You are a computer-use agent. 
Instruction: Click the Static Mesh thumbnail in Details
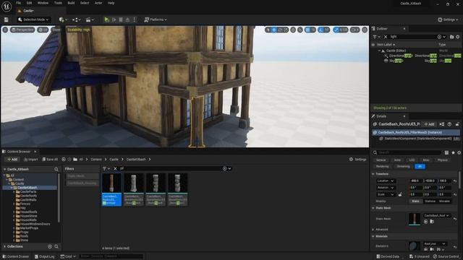415,219
